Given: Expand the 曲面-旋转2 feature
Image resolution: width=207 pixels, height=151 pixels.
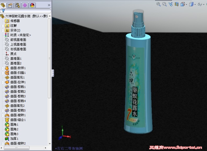Looking at the screenshot, I should coord(2,144).
